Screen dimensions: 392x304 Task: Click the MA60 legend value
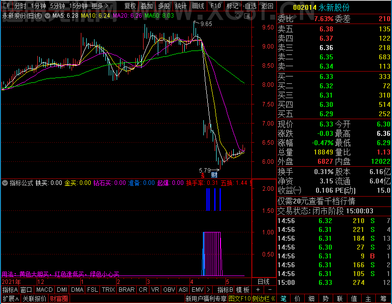159,16
